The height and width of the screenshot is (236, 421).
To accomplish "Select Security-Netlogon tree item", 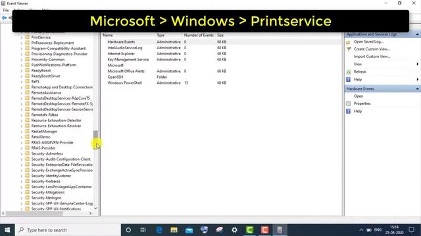I will [46, 198].
